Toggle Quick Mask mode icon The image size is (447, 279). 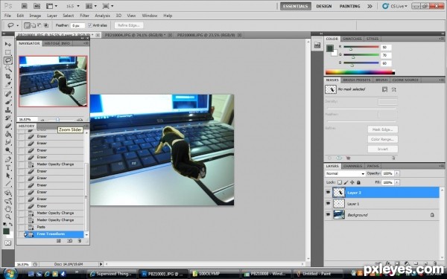point(7,243)
